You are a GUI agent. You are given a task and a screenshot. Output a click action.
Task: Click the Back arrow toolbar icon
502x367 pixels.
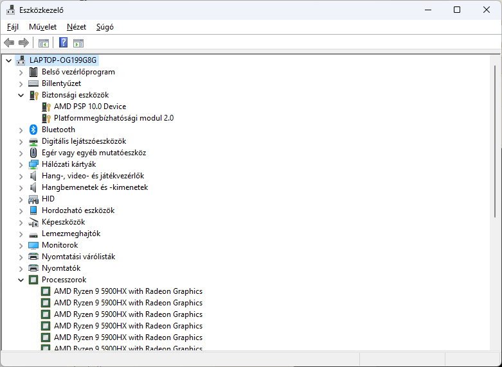pyautogui.click(x=9, y=42)
